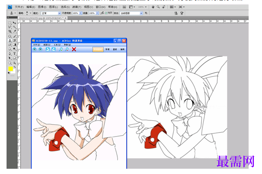Select the Dodge tool
262x174 pixels.
pyautogui.click(x=15, y=49)
